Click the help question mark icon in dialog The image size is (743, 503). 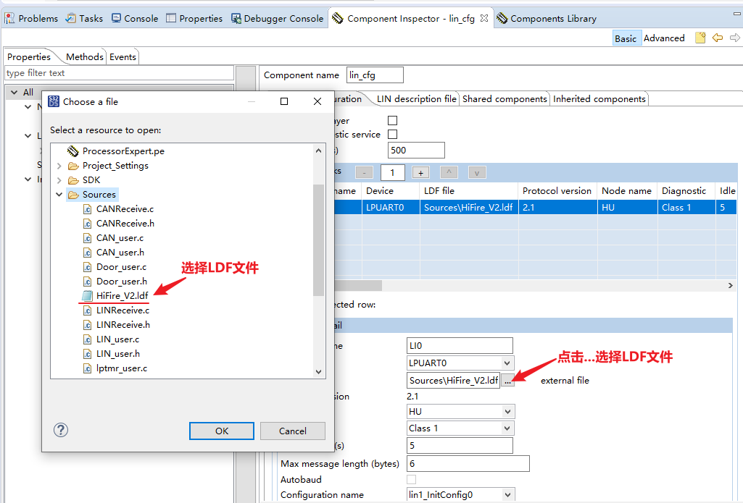coord(61,429)
